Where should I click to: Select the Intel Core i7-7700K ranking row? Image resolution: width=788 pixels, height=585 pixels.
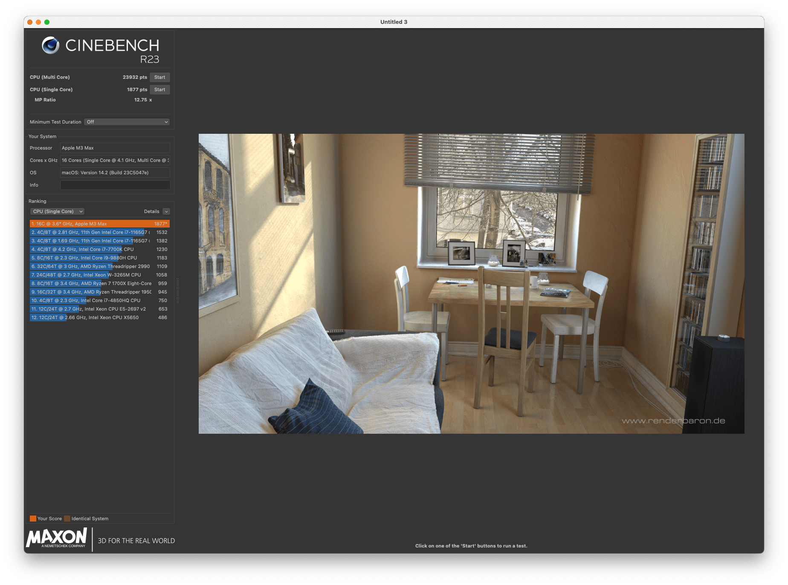pos(100,249)
